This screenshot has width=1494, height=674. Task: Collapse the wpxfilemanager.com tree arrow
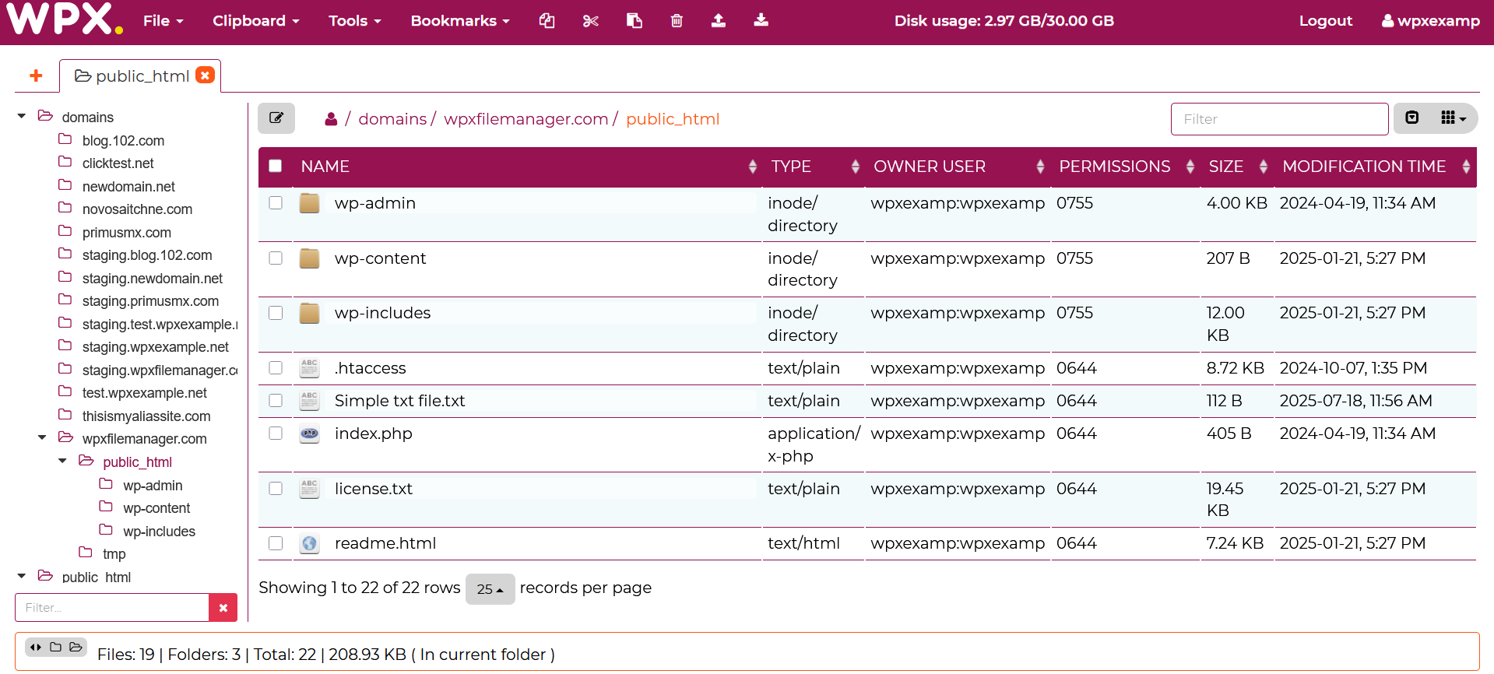[42, 437]
